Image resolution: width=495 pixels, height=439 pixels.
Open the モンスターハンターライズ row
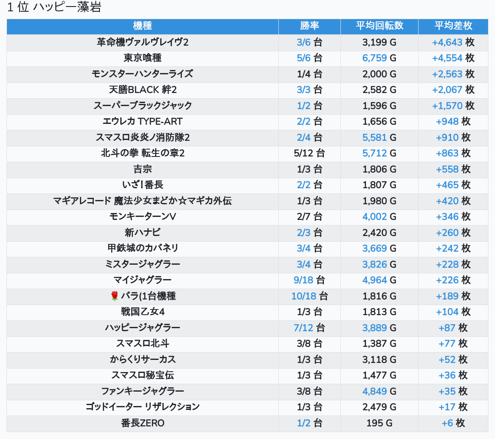pyautogui.click(x=142, y=74)
